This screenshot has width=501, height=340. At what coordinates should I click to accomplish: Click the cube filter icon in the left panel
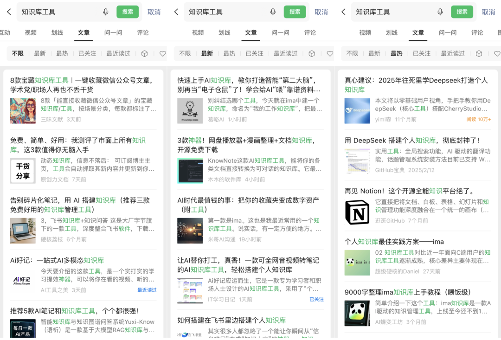click(144, 54)
